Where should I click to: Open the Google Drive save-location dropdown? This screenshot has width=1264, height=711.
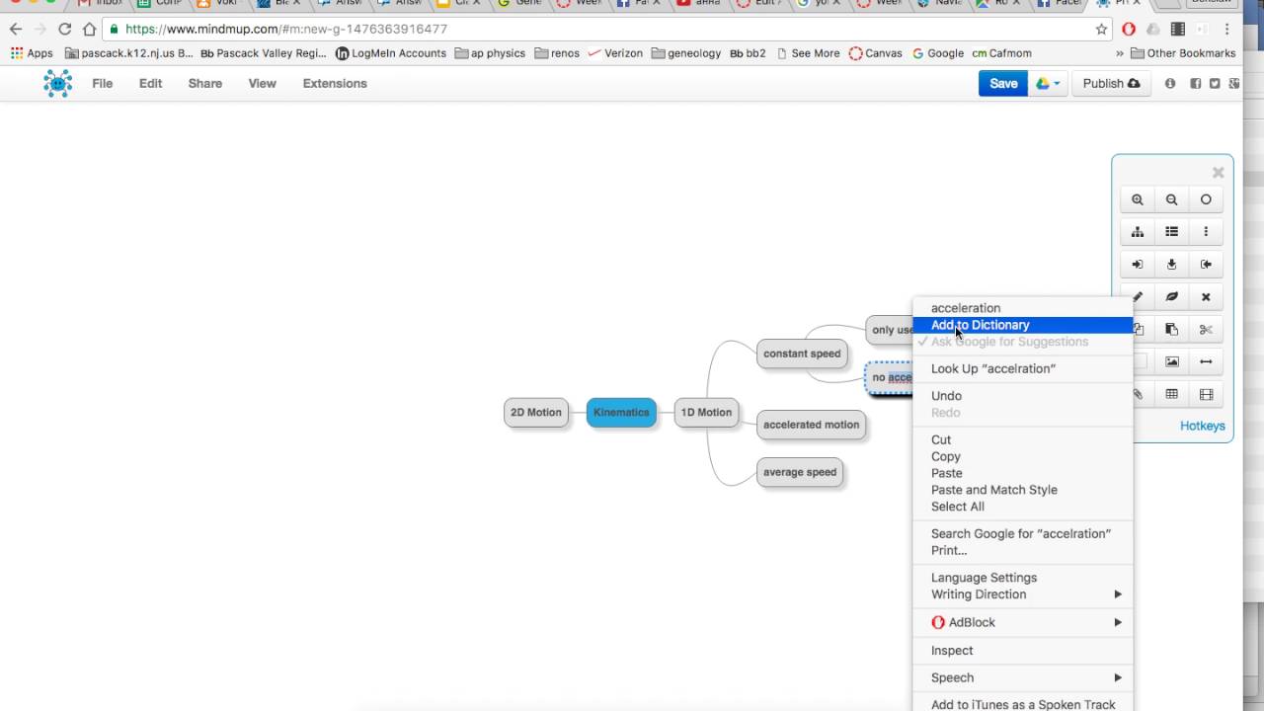coord(1048,84)
